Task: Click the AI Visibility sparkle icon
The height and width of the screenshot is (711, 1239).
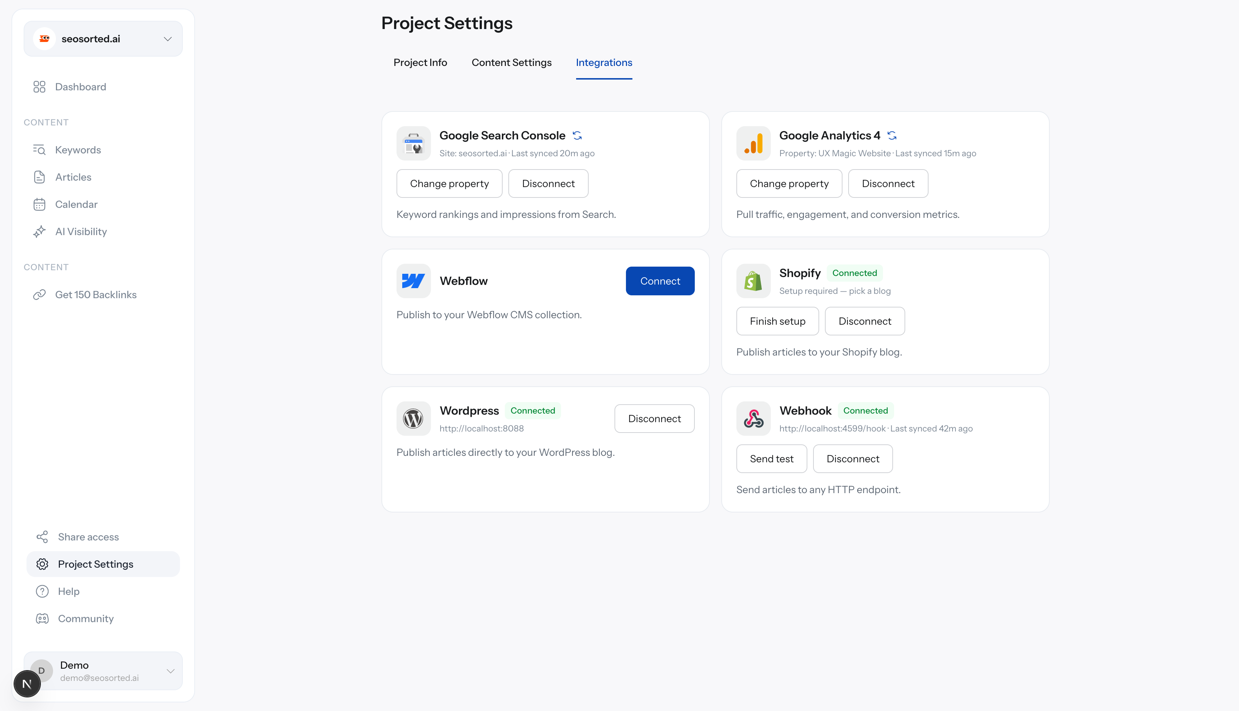Action: (39, 232)
